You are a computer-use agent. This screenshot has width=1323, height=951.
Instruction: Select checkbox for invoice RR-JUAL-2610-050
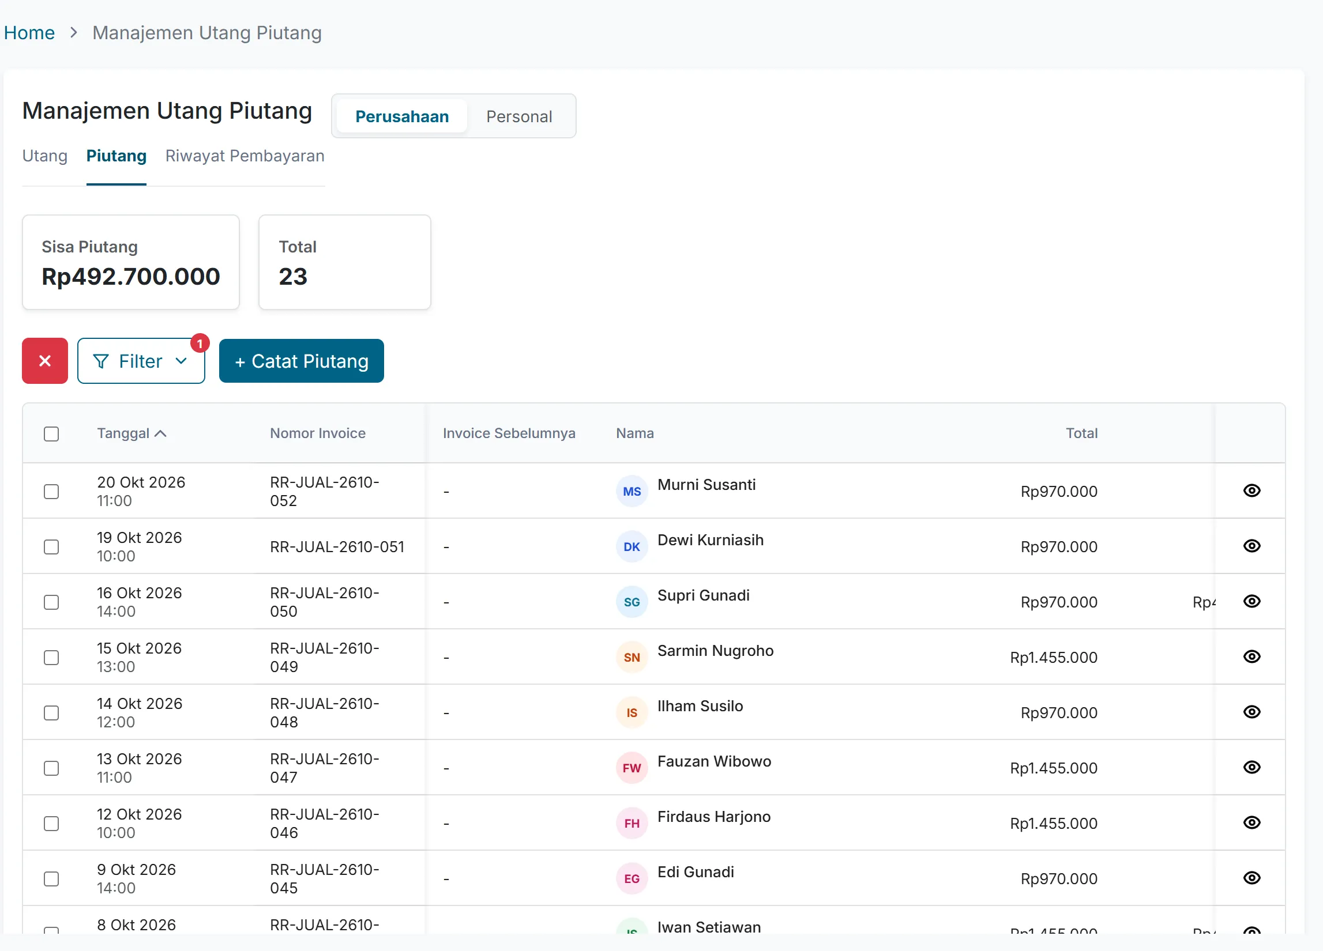tap(51, 602)
